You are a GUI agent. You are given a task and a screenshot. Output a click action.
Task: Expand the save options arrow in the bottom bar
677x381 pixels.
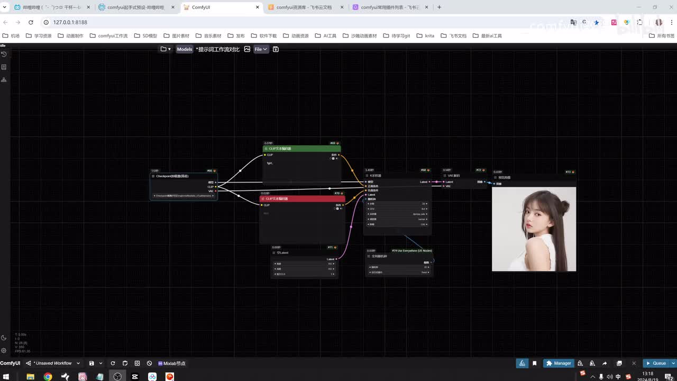click(100, 364)
